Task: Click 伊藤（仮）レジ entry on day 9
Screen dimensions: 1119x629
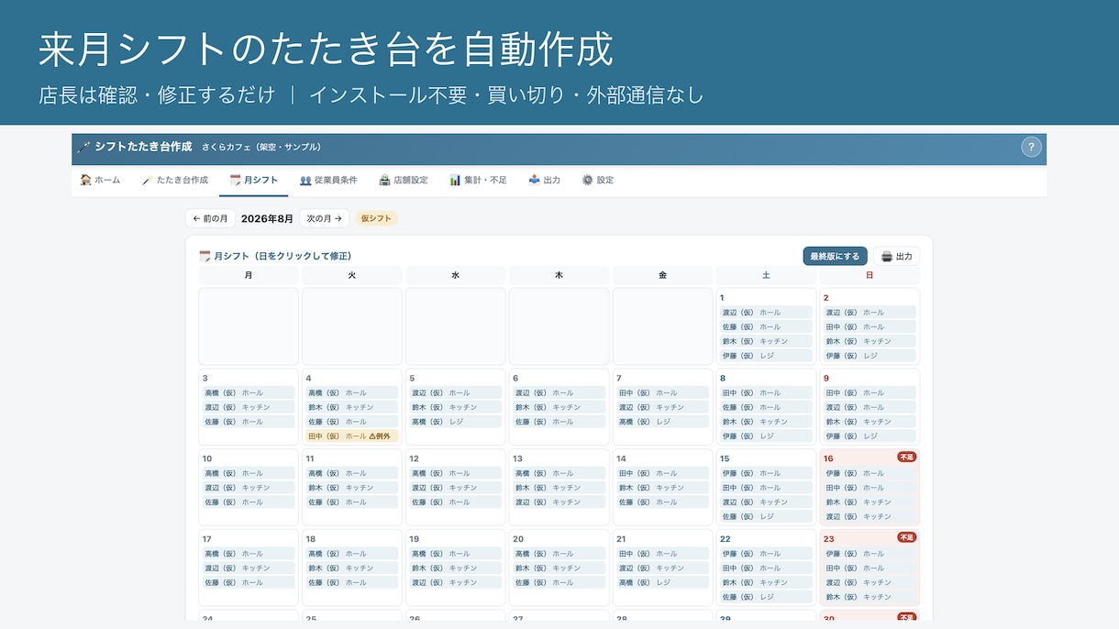Action: [x=870, y=436]
